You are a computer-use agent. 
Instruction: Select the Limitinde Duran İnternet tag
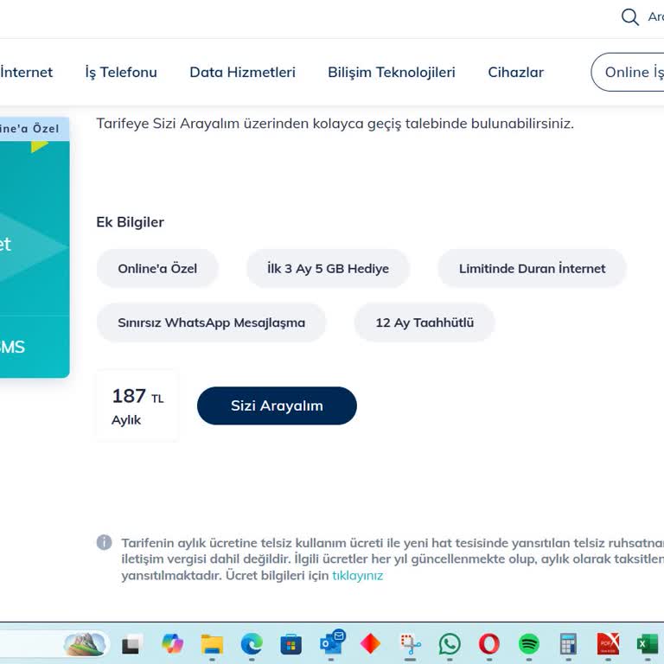click(x=532, y=269)
